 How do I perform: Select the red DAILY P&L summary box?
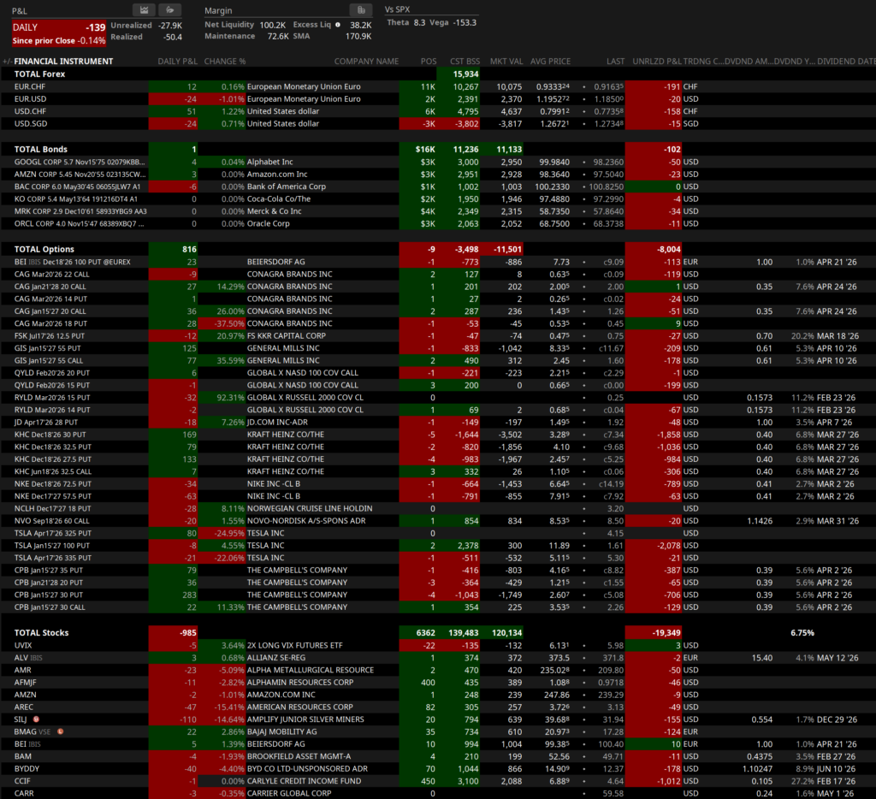point(58,33)
